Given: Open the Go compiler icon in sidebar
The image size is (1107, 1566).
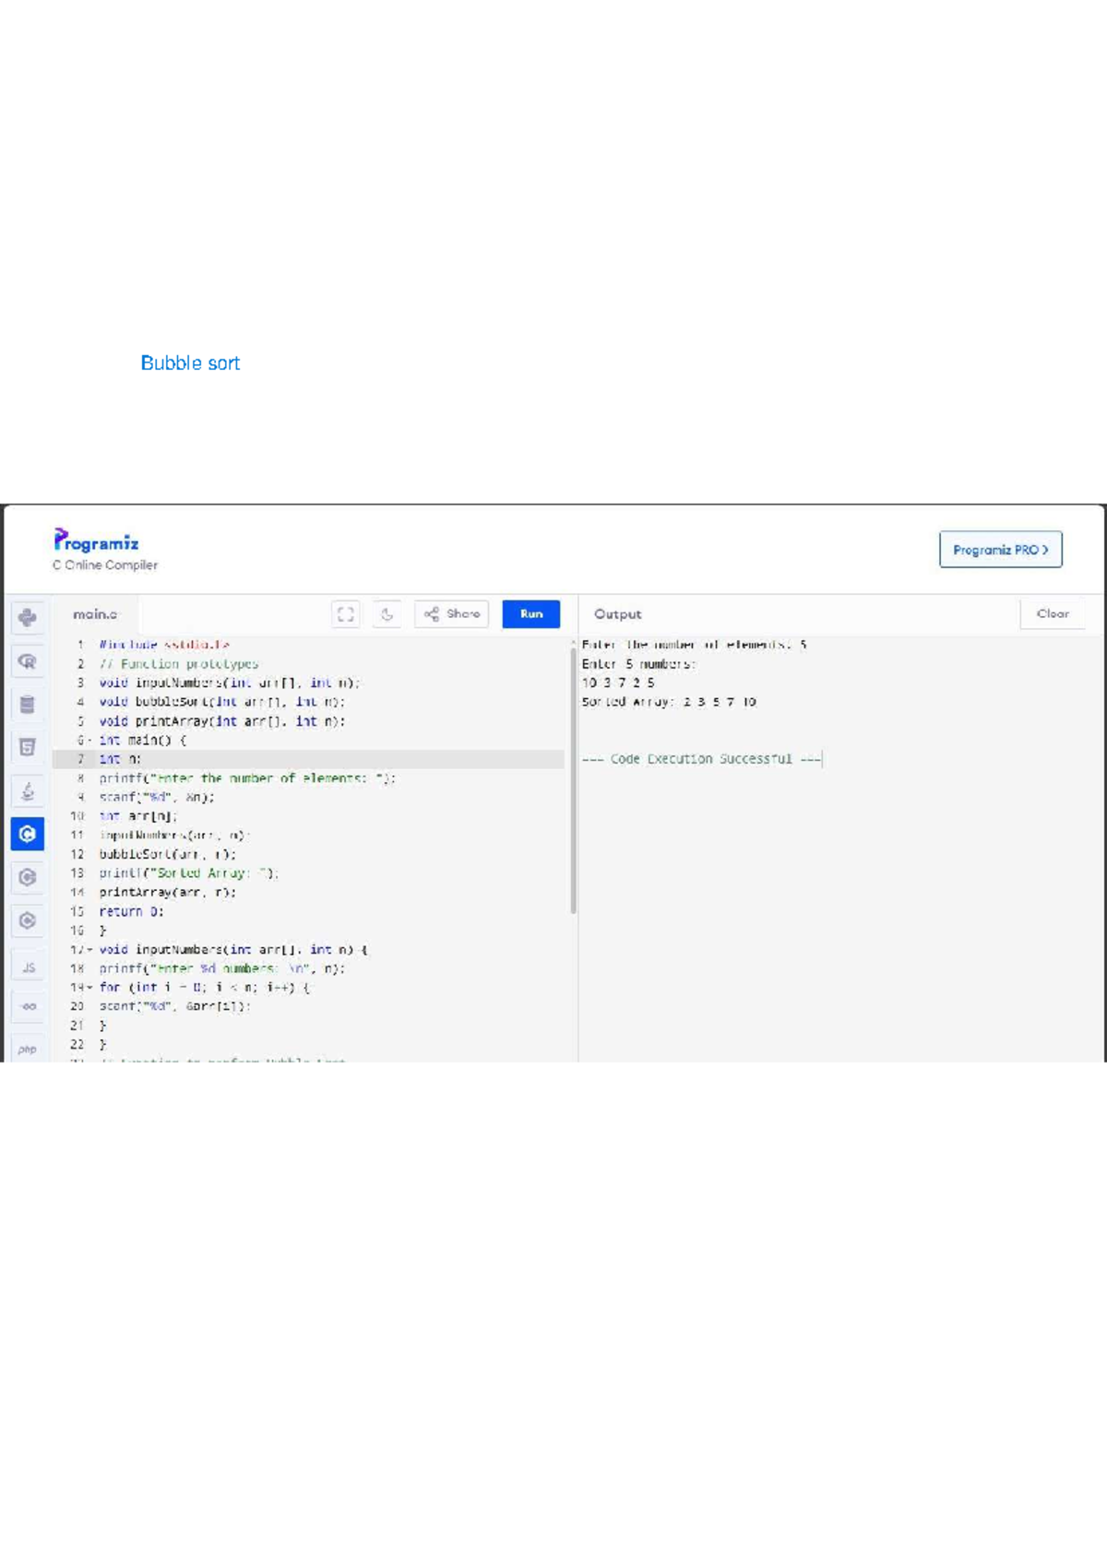Looking at the screenshot, I should click(x=28, y=1006).
